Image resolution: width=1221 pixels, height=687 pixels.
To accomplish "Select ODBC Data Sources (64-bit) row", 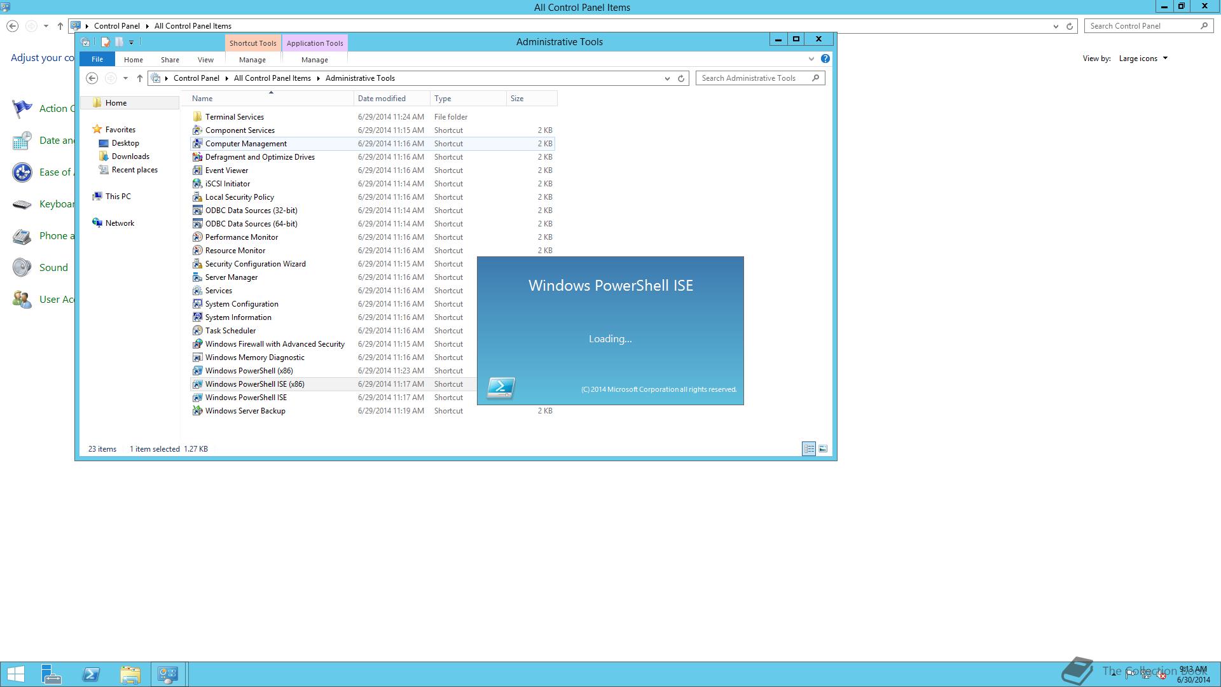I will click(x=372, y=224).
